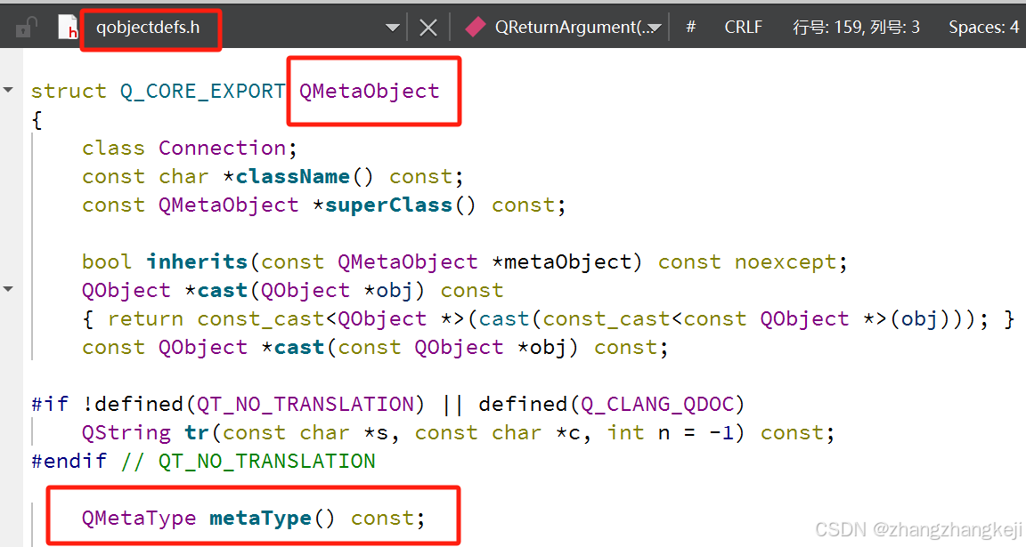The image size is (1026, 547).
Task: Click the QString return type
Action: (126, 432)
